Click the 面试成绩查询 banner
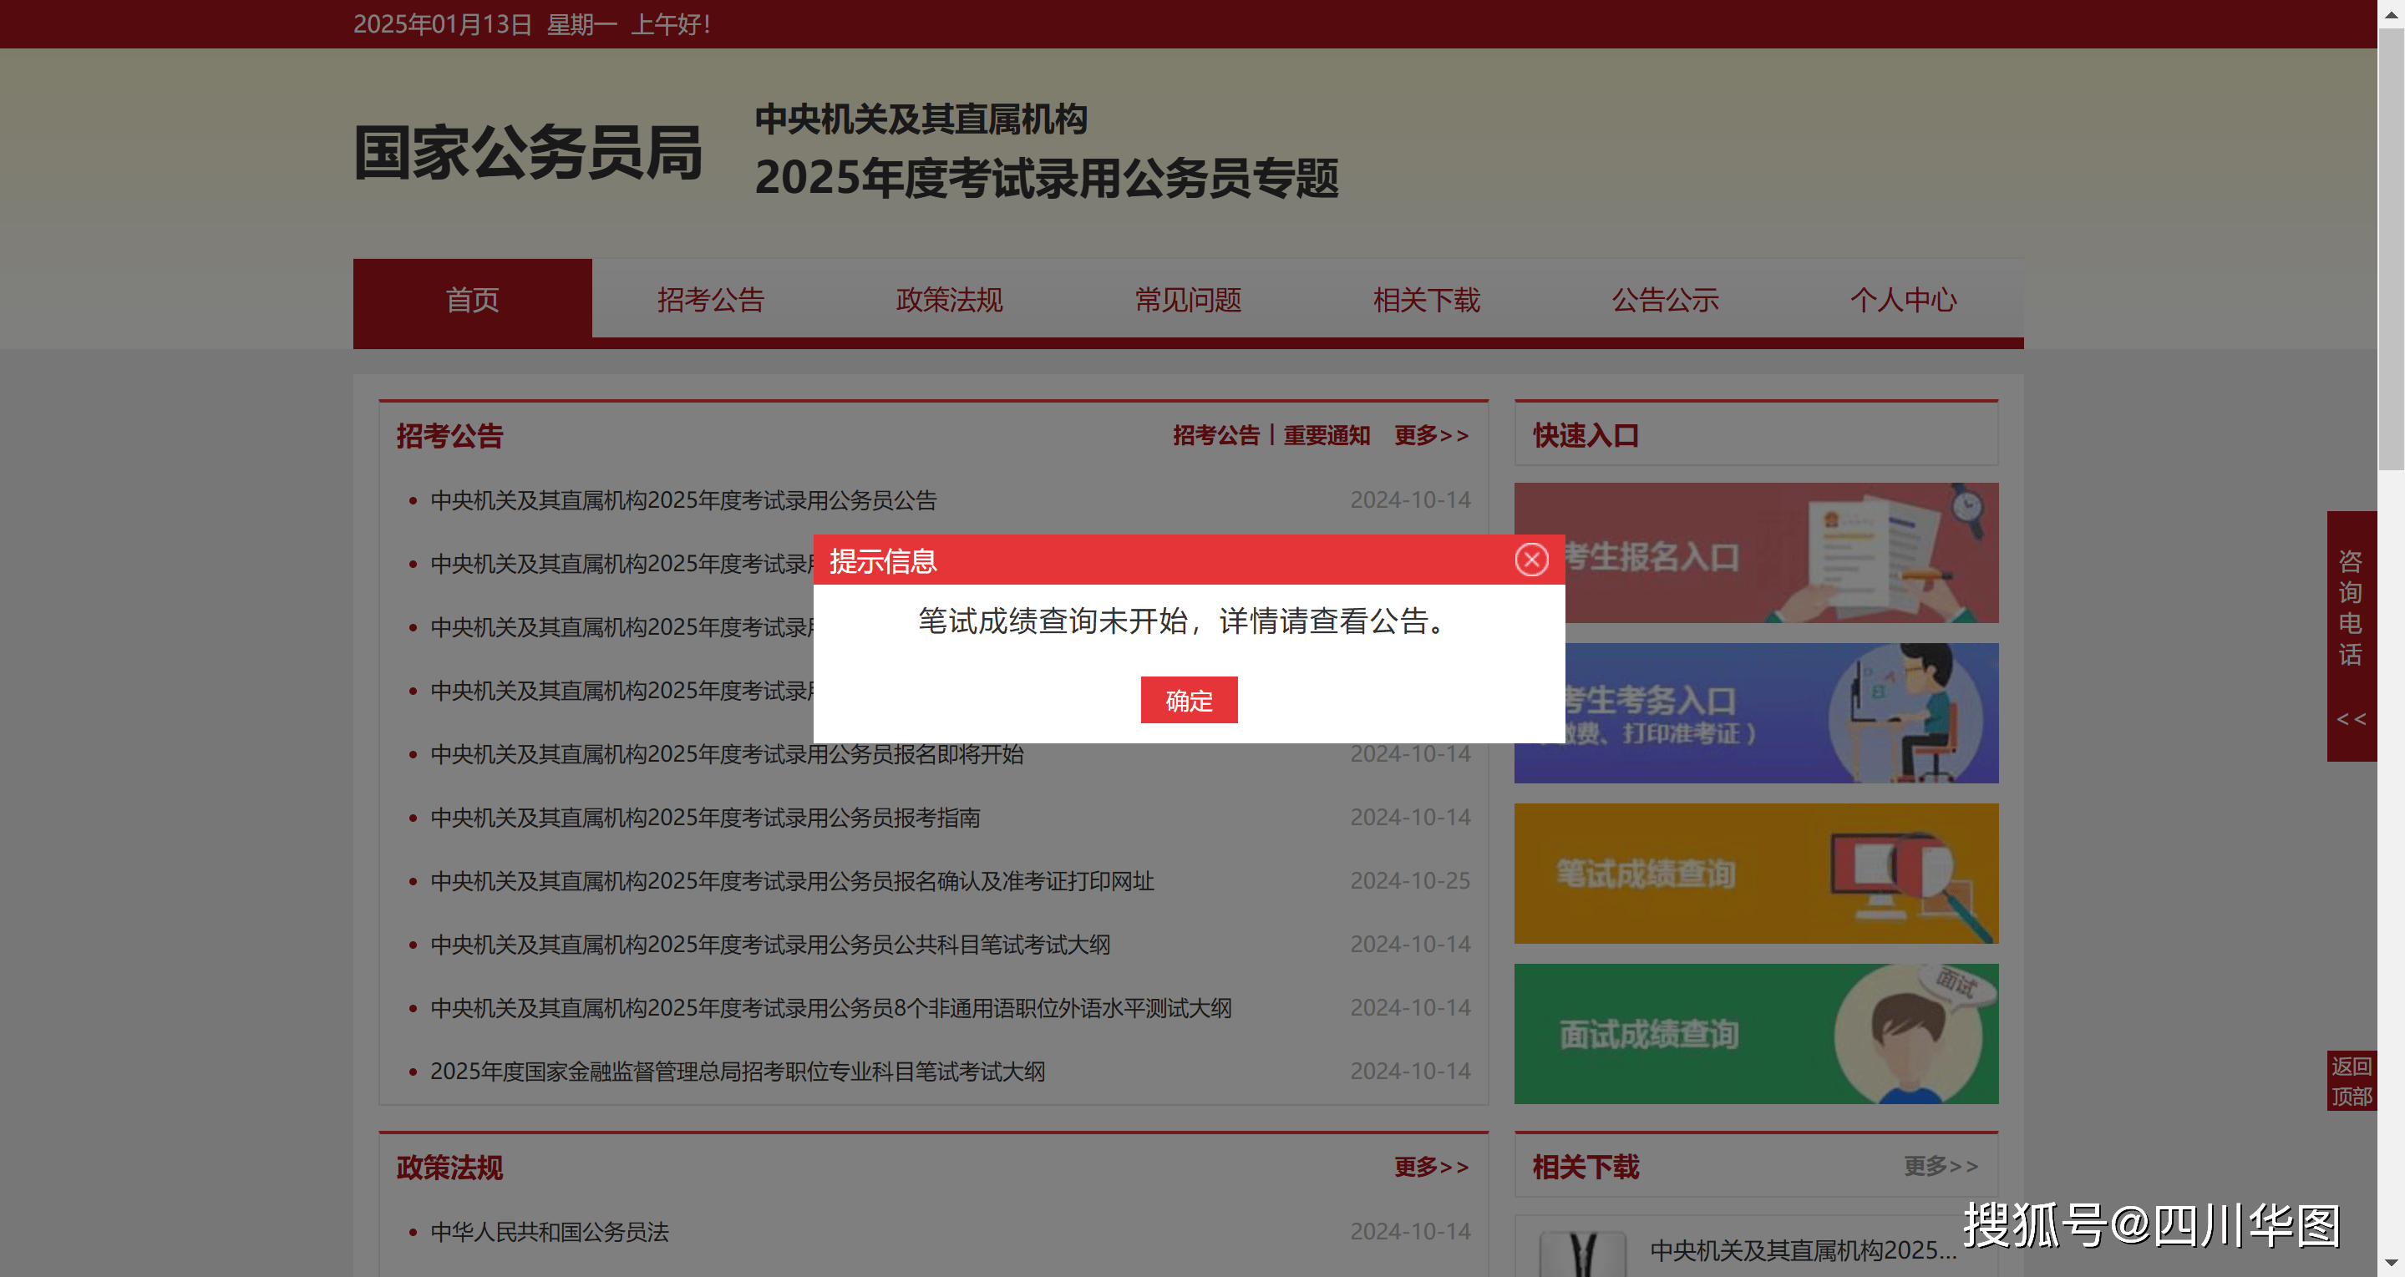Image resolution: width=2405 pixels, height=1277 pixels. pos(1756,1034)
